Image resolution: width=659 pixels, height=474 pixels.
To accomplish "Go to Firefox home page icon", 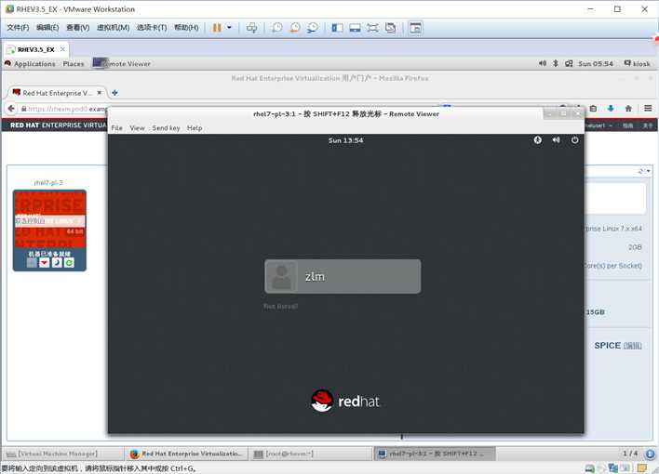I will [x=628, y=109].
